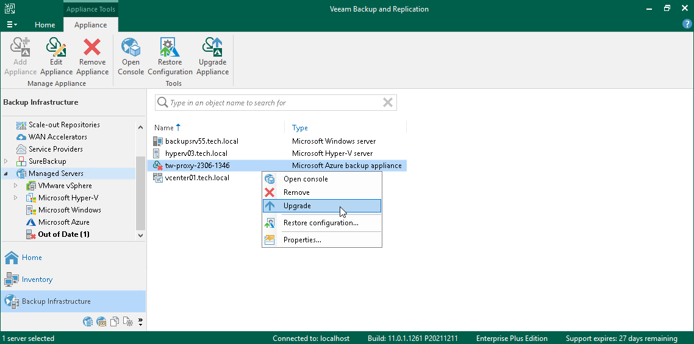
Task: Select Scale-out Repositories tree node
Action: [64, 125]
